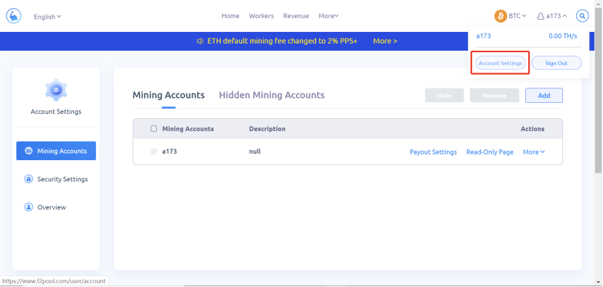Click the Hide button
Screen dimensions: 603x287
coord(444,96)
